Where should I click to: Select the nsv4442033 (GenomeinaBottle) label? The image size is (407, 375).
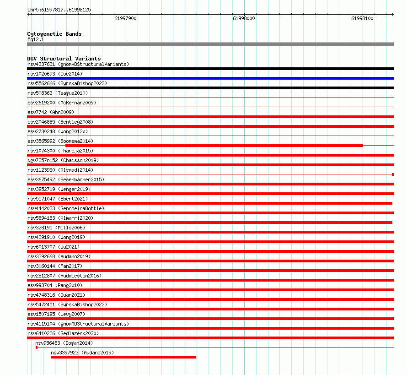point(66,208)
